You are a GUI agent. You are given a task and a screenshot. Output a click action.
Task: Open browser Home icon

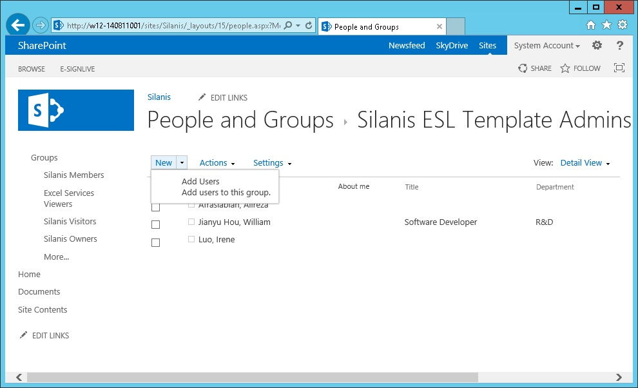[591, 25]
